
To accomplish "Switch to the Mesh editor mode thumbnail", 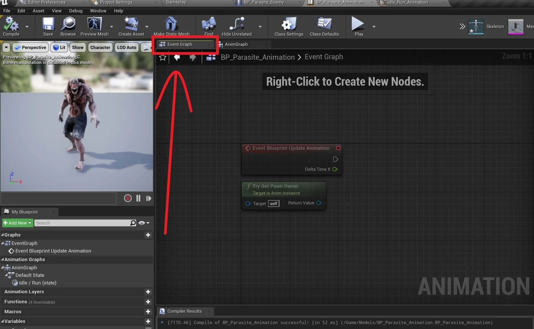I will click(x=516, y=26).
